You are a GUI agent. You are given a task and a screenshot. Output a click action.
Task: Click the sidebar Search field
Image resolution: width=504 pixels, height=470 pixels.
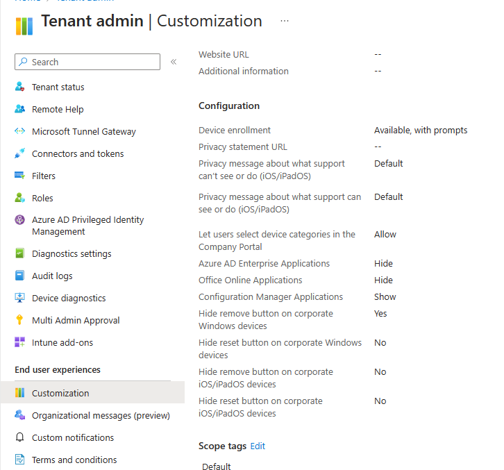pos(87,62)
